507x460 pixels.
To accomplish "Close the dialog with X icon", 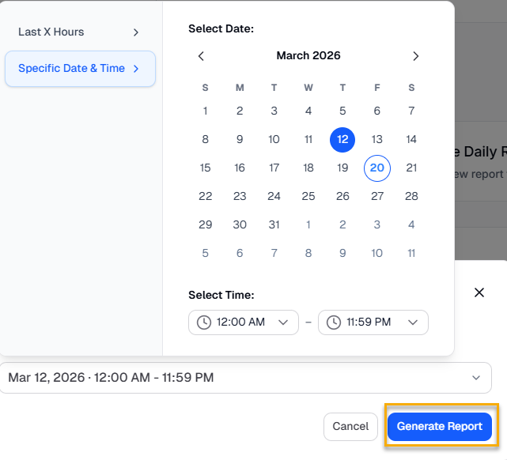I will [x=479, y=292].
